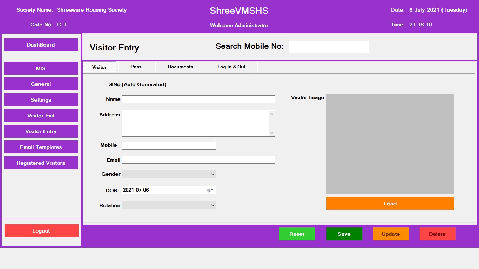Focus the Search Mobile No field

point(329,47)
